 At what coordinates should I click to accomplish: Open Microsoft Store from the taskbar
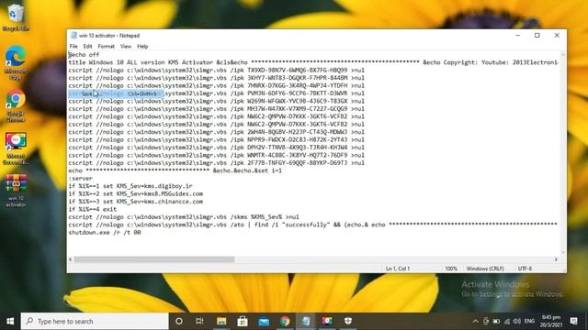[x=243, y=321]
